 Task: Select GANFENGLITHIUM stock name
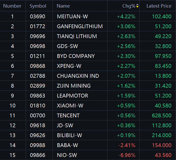coord(80,26)
